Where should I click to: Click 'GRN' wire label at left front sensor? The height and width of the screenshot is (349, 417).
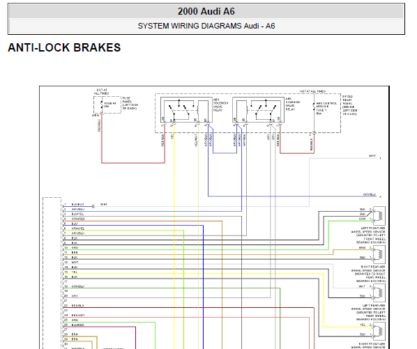[x=362, y=219]
